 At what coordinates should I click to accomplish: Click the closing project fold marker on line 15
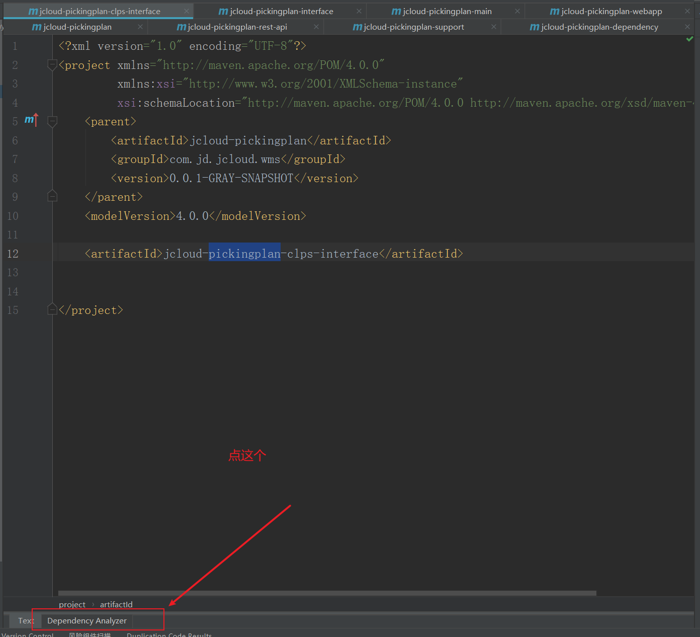coord(52,309)
